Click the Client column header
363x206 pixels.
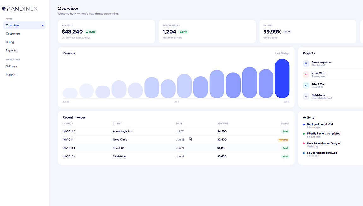[117, 124]
